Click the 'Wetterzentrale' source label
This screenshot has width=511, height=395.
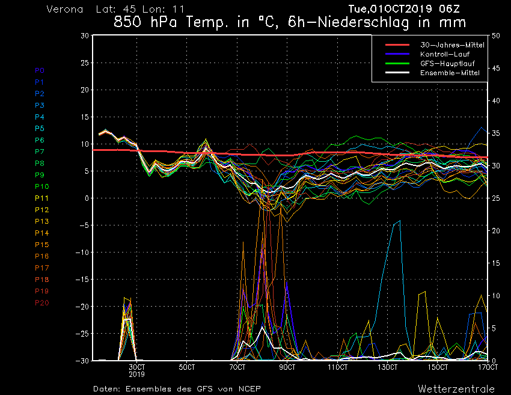(x=456, y=389)
